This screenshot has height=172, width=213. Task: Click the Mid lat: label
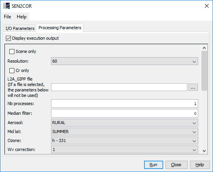click(x=14, y=132)
